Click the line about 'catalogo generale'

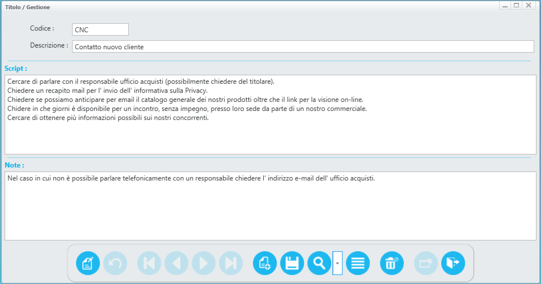click(185, 100)
